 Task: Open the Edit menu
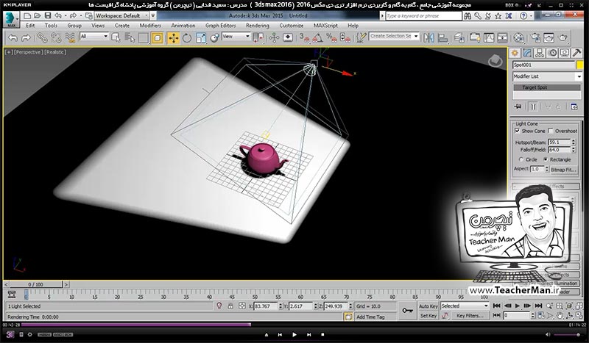(x=30, y=26)
